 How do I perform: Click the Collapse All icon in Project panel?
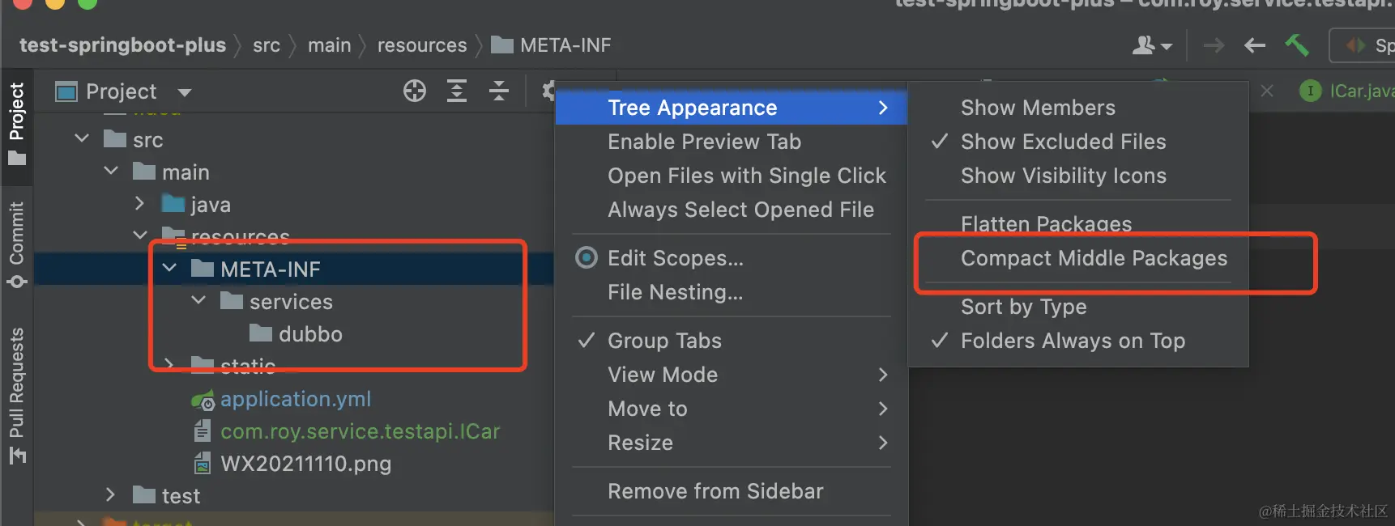tap(499, 91)
